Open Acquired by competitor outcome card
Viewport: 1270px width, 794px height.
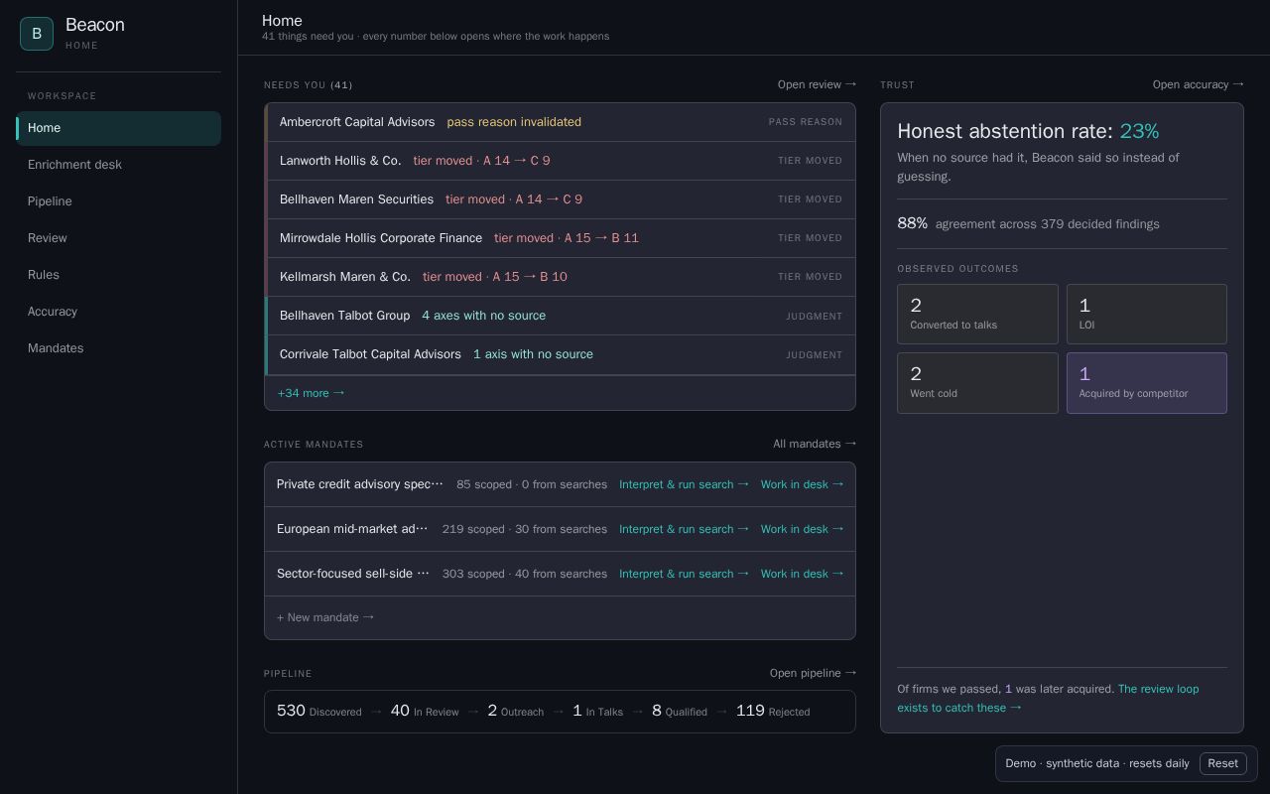[1147, 383]
